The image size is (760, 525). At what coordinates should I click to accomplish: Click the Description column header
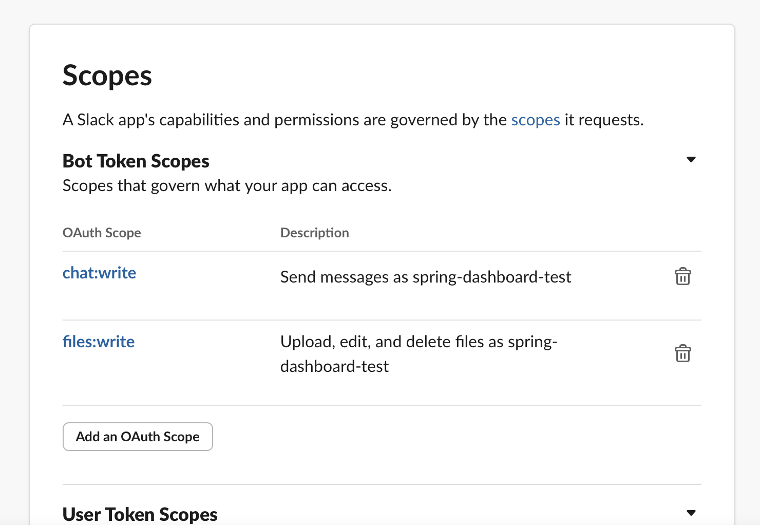[x=314, y=233]
